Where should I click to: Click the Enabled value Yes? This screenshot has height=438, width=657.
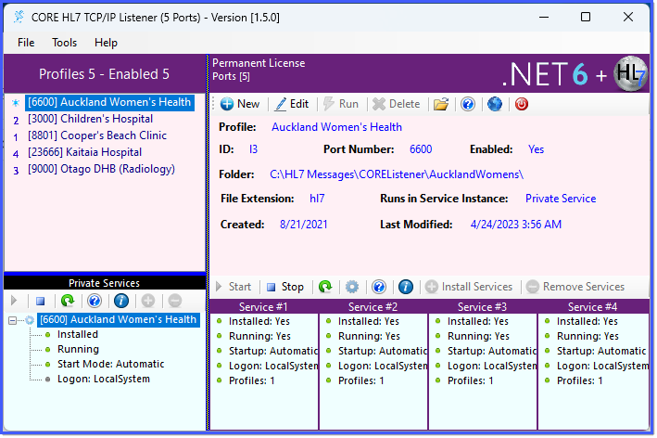pos(536,149)
